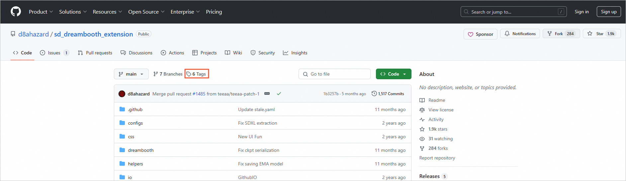Open pull request #1485 link
Viewport: 626px width, 181px height.
[x=199, y=94]
